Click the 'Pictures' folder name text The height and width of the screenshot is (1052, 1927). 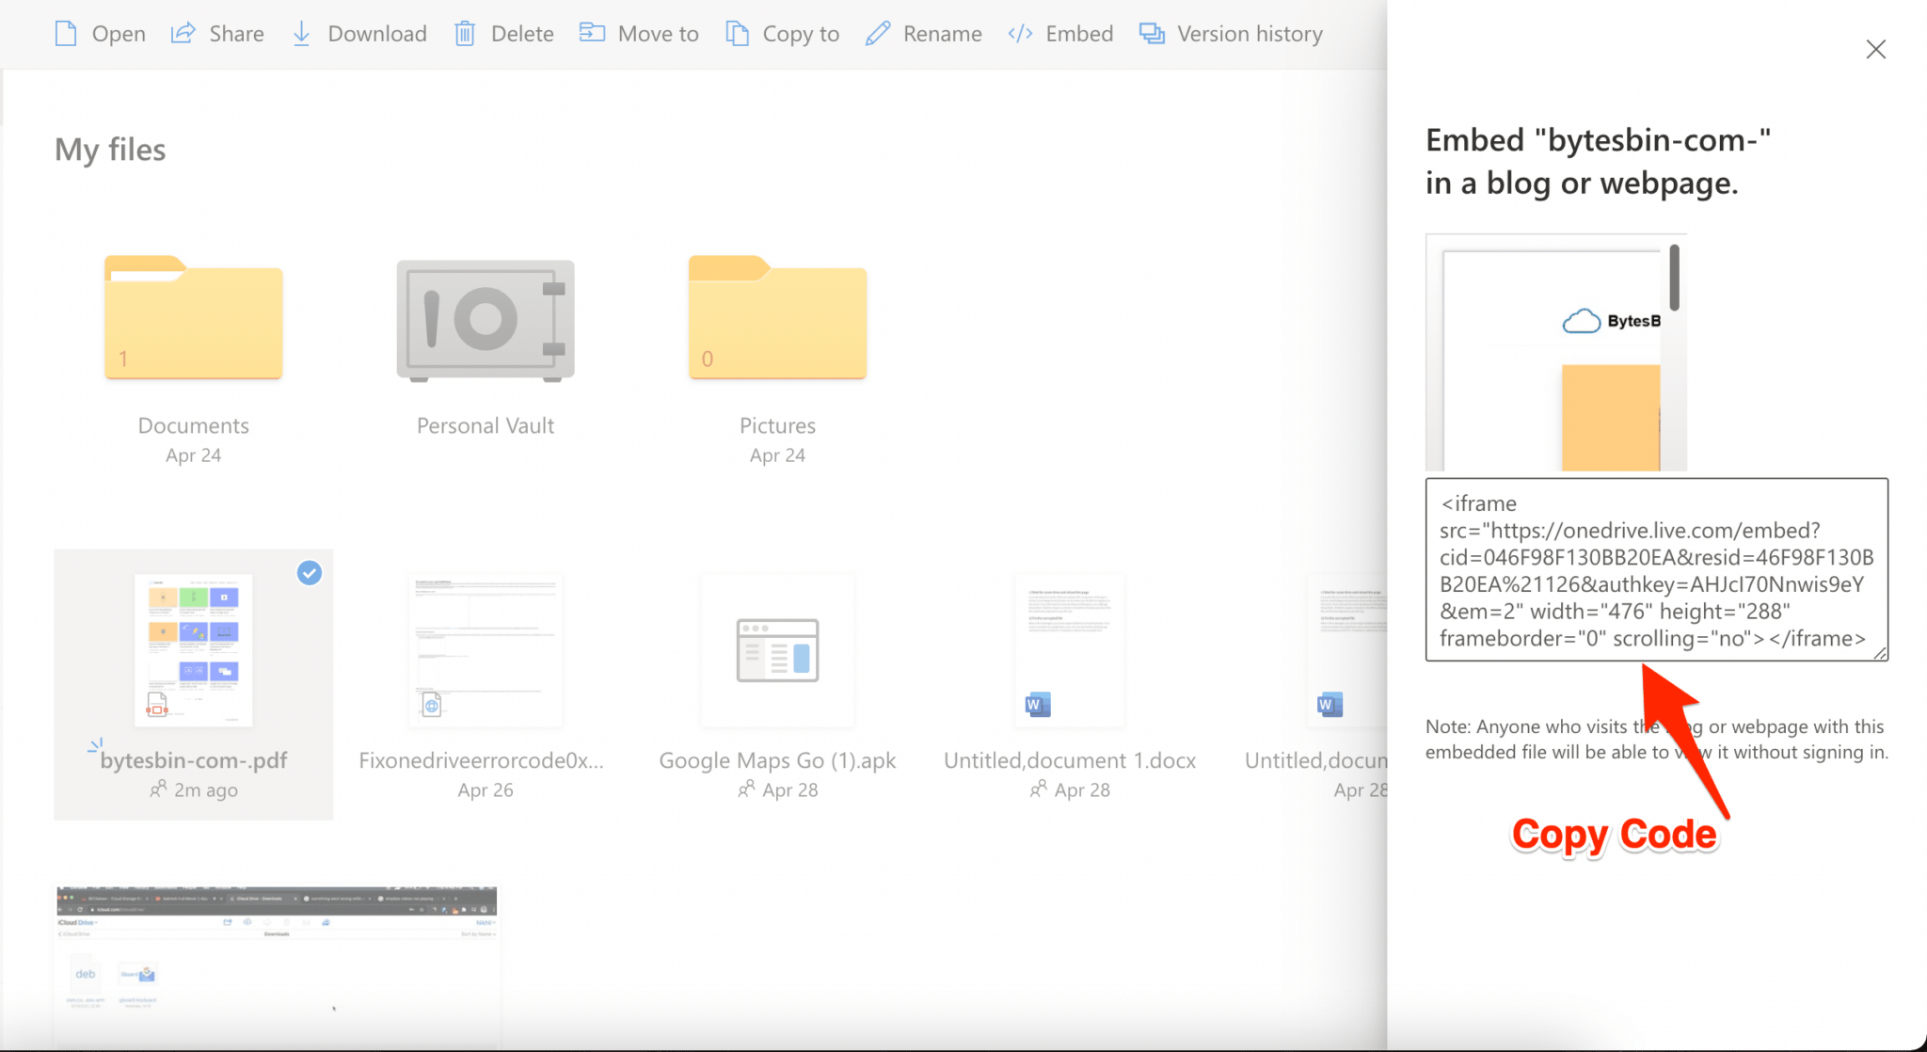[x=777, y=425]
